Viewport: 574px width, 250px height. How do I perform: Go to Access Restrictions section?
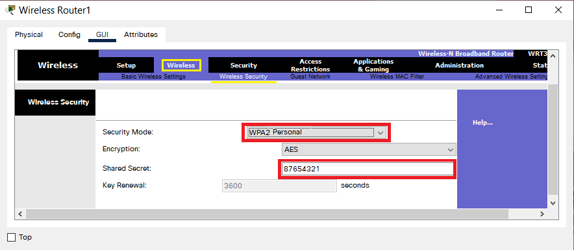pos(310,65)
